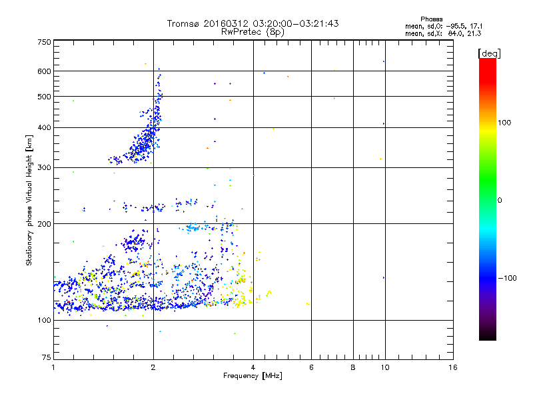Viewport: 533px width, 400px height.
Task: Click the x-axis tick label "4"
Action: 253,367
